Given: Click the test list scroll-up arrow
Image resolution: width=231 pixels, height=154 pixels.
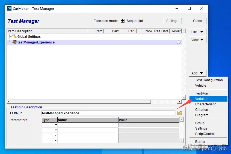Looking at the screenshot, I should click(x=184, y=31).
